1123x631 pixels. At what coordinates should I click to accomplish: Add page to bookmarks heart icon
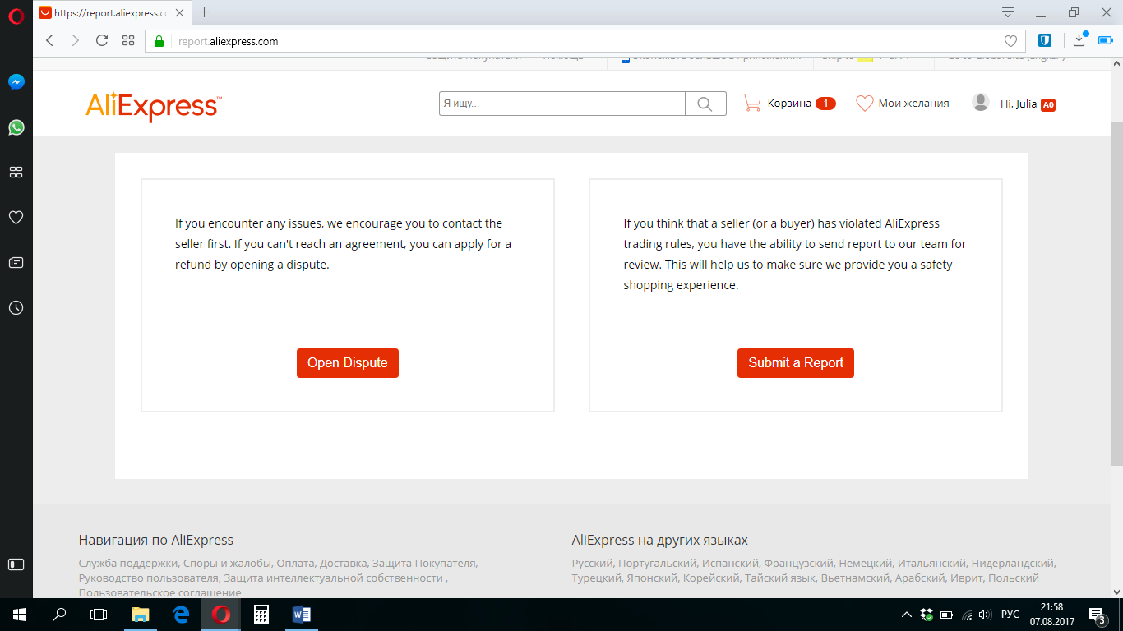pos(1010,41)
